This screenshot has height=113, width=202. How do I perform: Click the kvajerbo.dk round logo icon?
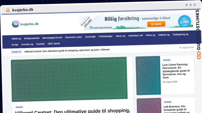(x=16, y=24)
